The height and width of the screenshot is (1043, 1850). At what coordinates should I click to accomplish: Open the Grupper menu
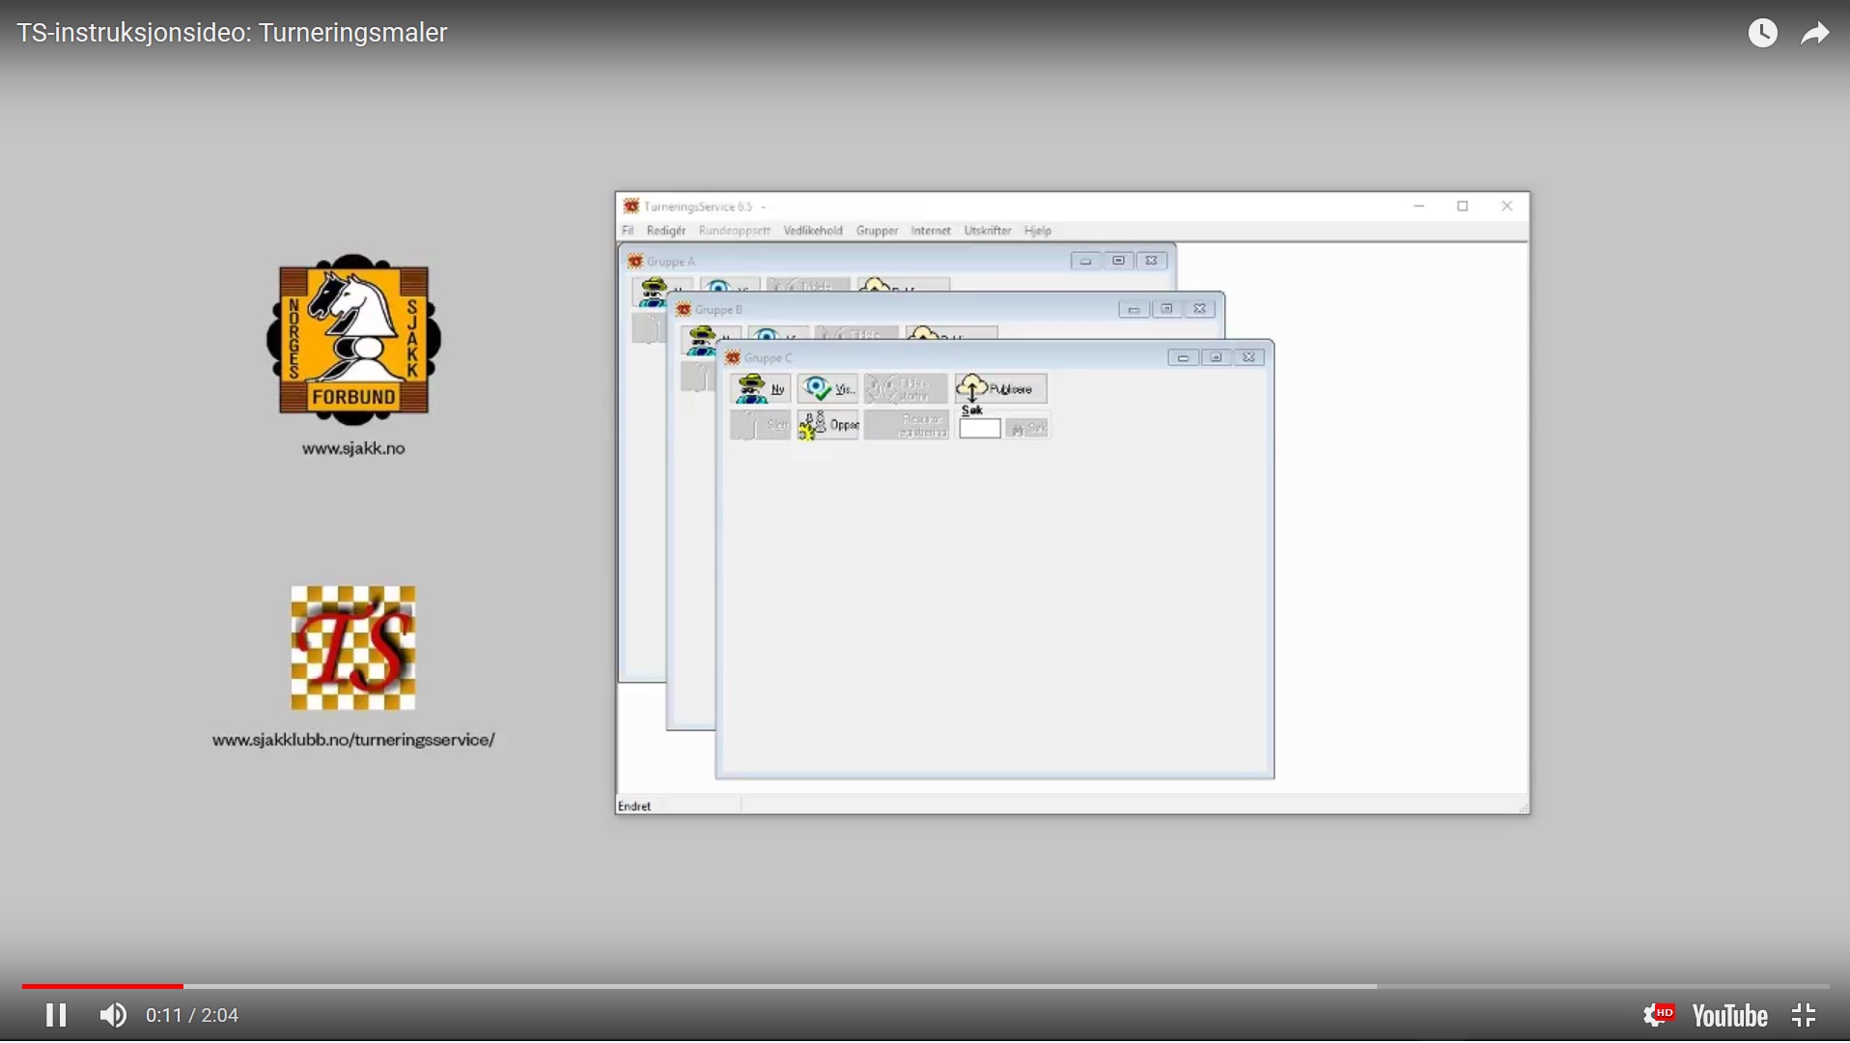(877, 231)
